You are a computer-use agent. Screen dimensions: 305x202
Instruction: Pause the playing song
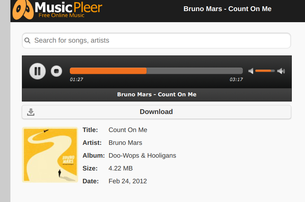(38, 71)
